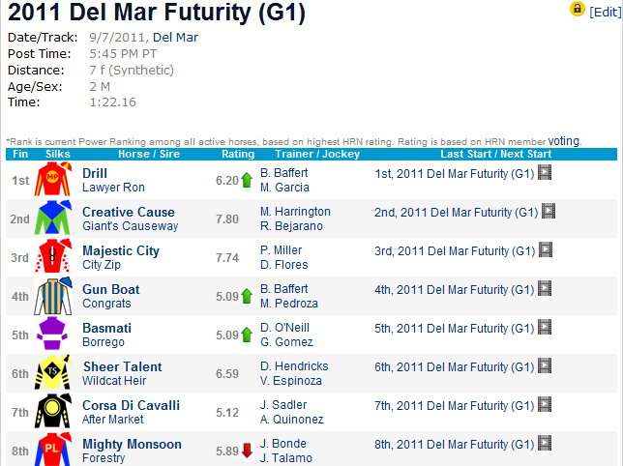Open the Majestic City horse page
623x466 pixels.
(x=121, y=250)
